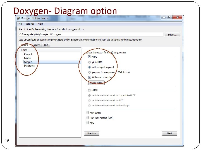Select Output in the Topics list

(52, 62)
